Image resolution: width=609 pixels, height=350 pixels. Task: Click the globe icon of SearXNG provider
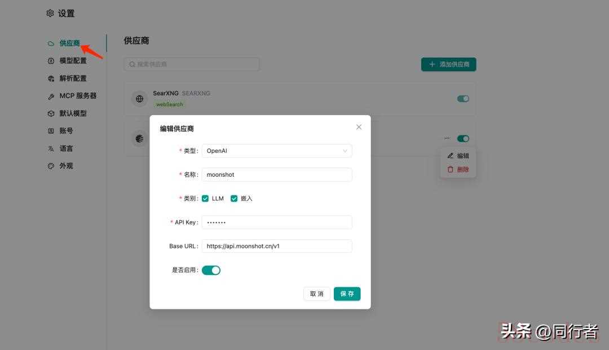pyautogui.click(x=139, y=99)
